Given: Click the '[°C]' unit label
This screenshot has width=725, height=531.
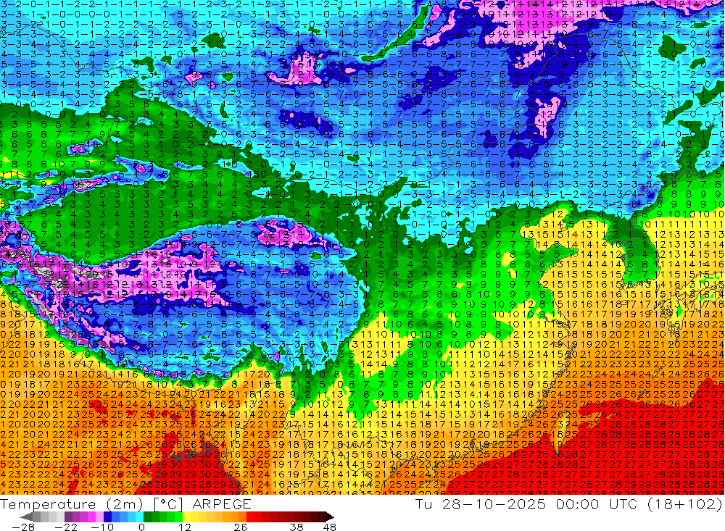Looking at the screenshot, I should pyautogui.click(x=169, y=503).
